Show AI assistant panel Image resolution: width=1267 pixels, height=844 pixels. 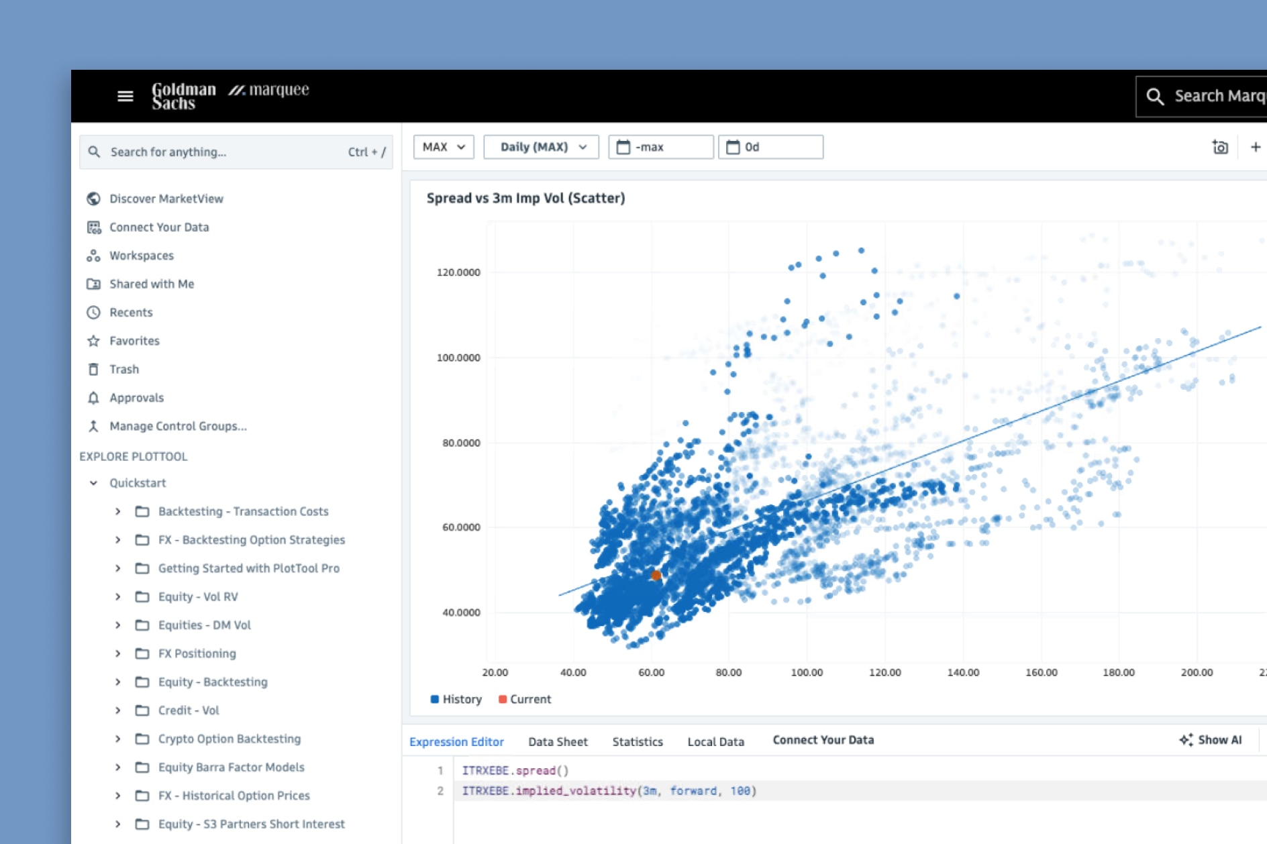tap(1211, 740)
